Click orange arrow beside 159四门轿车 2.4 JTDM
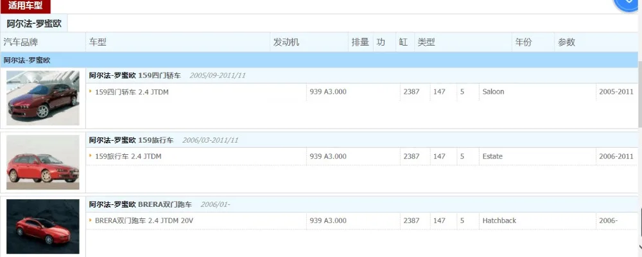This screenshot has width=642, height=257. pos(91,92)
